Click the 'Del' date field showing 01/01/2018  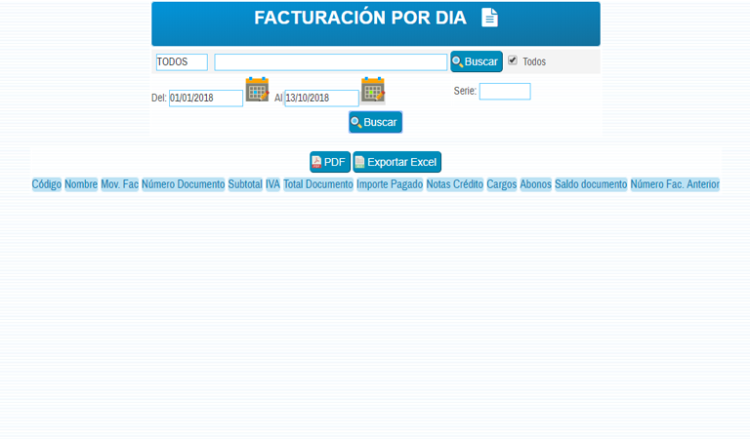(205, 99)
